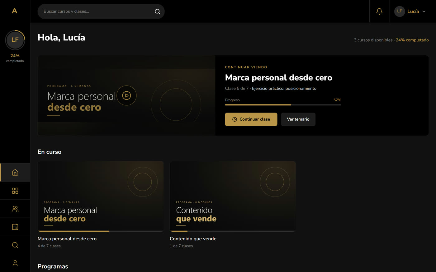Open the Contenido que vende card thumbnail
This screenshot has width=436, height=272.
[x=233, y=196]
